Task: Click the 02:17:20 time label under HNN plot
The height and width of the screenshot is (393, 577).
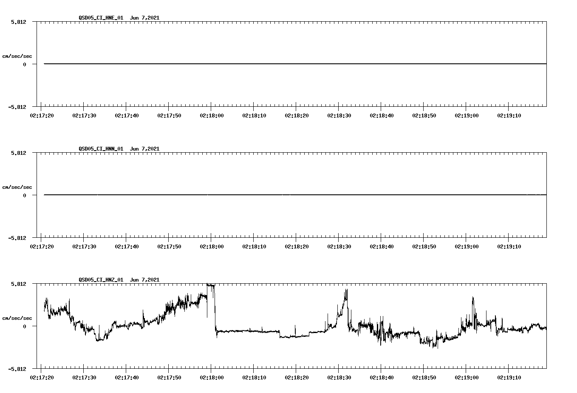Action: coord(42,247)
